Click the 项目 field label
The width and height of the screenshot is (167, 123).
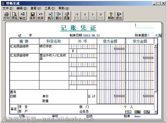(x=23, y=107)
